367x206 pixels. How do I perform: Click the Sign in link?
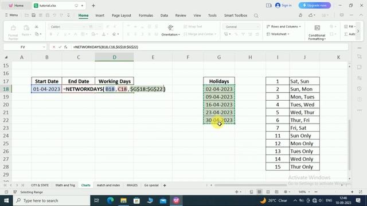pos(287,5)
